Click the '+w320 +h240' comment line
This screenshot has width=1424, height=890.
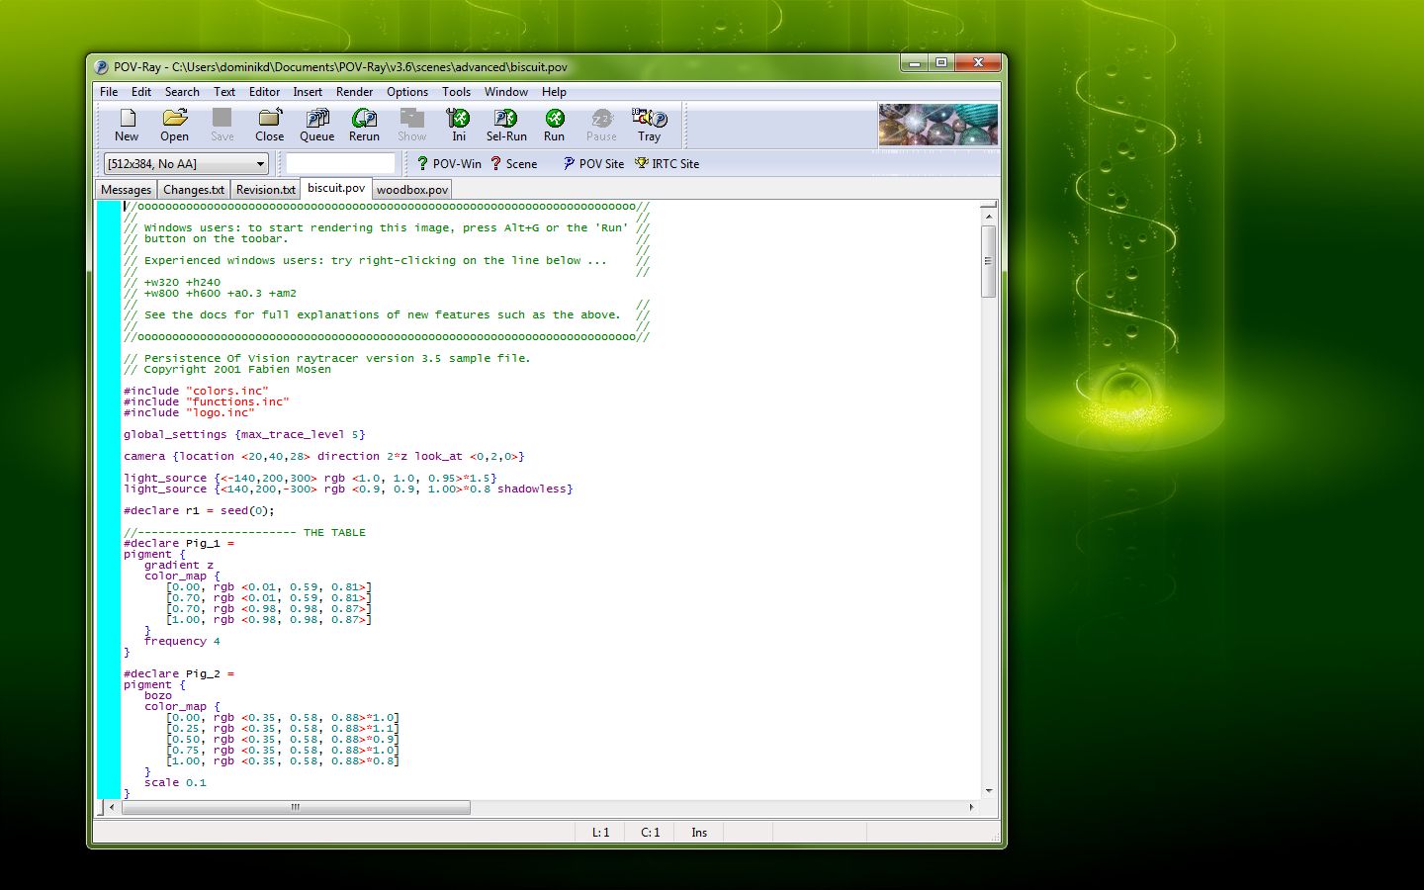pyautogui.click(x=172, y=282)
